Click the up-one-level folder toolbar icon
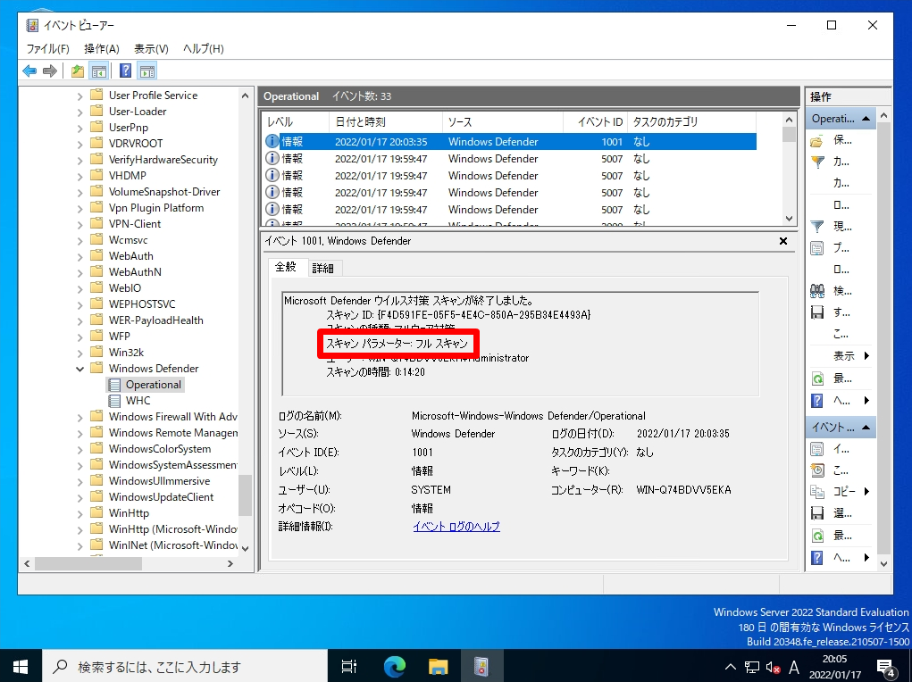The height and width of the screenshot is (682, 912). pyautogui.click(x=78, y=71)
